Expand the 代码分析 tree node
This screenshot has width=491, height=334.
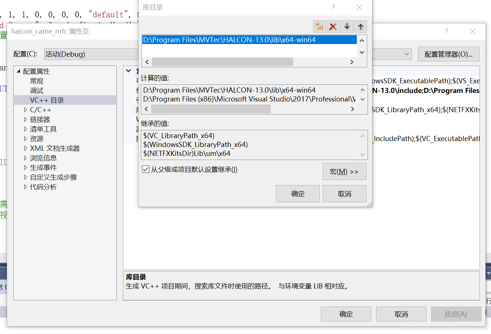click(26, 187)
